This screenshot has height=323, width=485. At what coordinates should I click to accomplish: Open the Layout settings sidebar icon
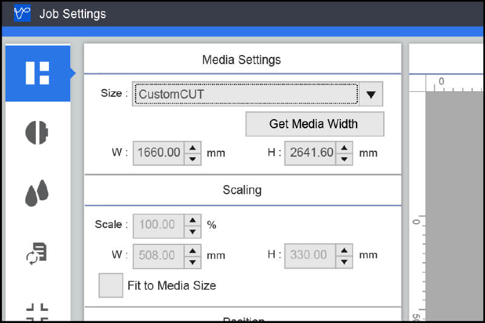coord(38,73)
